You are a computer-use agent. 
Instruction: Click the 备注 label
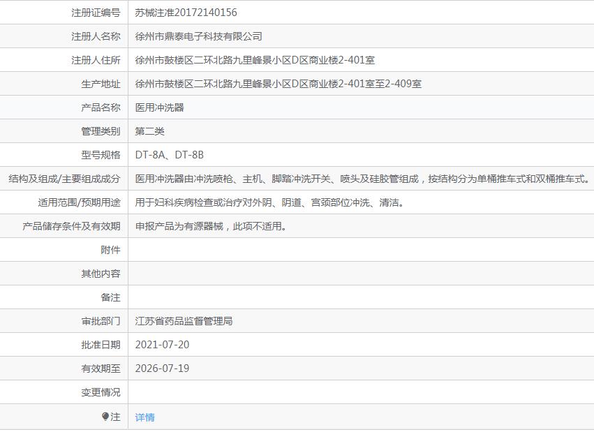point(110,297)
